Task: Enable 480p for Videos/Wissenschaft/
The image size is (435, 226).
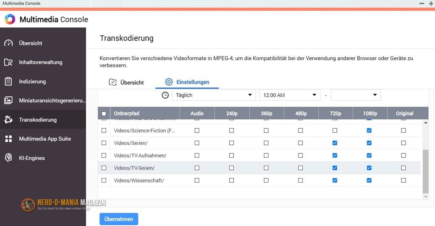Action: 300,180
